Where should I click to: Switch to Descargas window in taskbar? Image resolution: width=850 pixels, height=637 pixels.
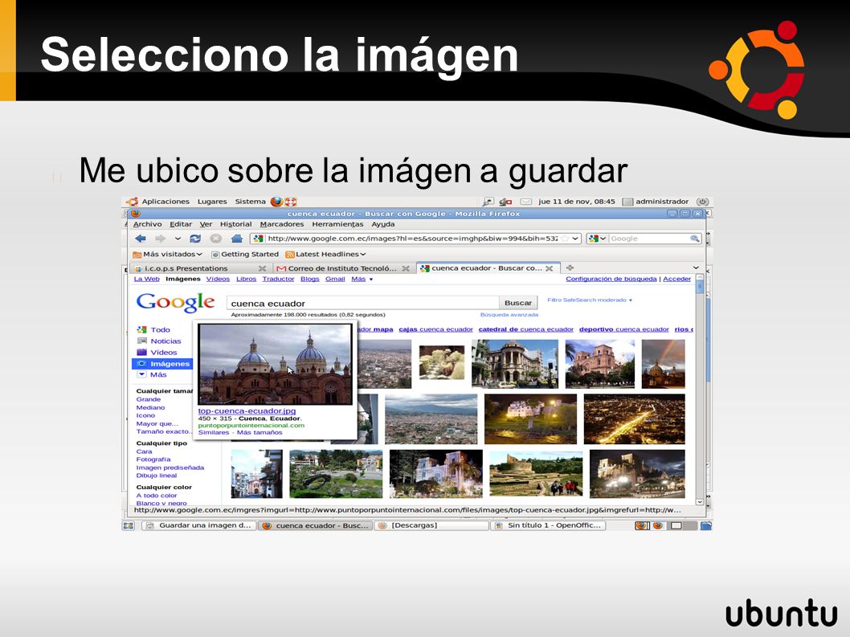coord(431,525)
